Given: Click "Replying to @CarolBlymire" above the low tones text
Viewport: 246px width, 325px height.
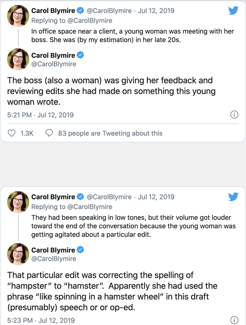Looking at the screenshot, I should coord(72,207).
